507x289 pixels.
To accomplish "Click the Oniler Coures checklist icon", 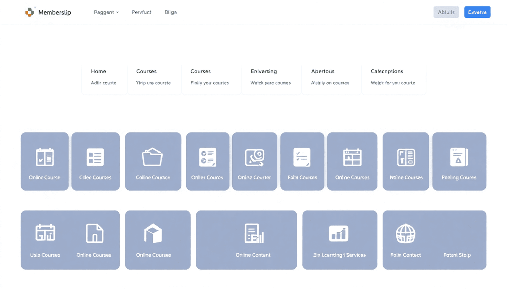I will click(208, 157).
